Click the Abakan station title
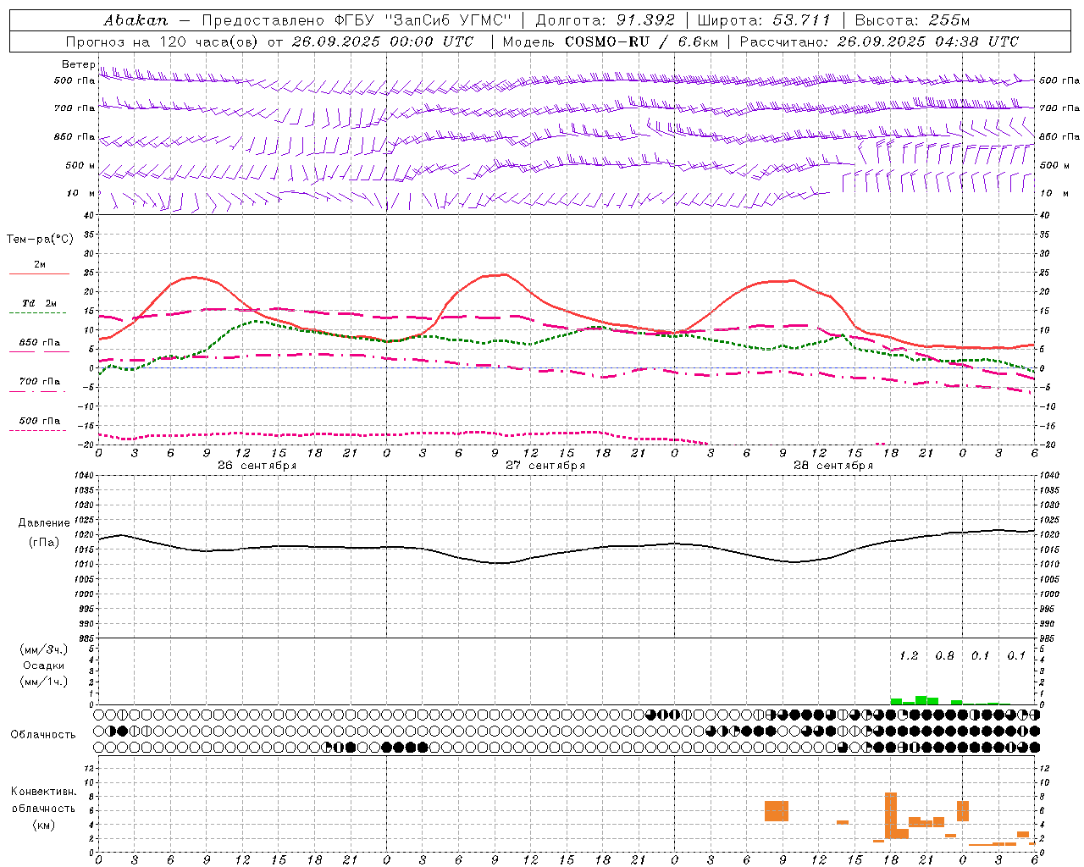The image size is (1084, 867). (135, 19)
